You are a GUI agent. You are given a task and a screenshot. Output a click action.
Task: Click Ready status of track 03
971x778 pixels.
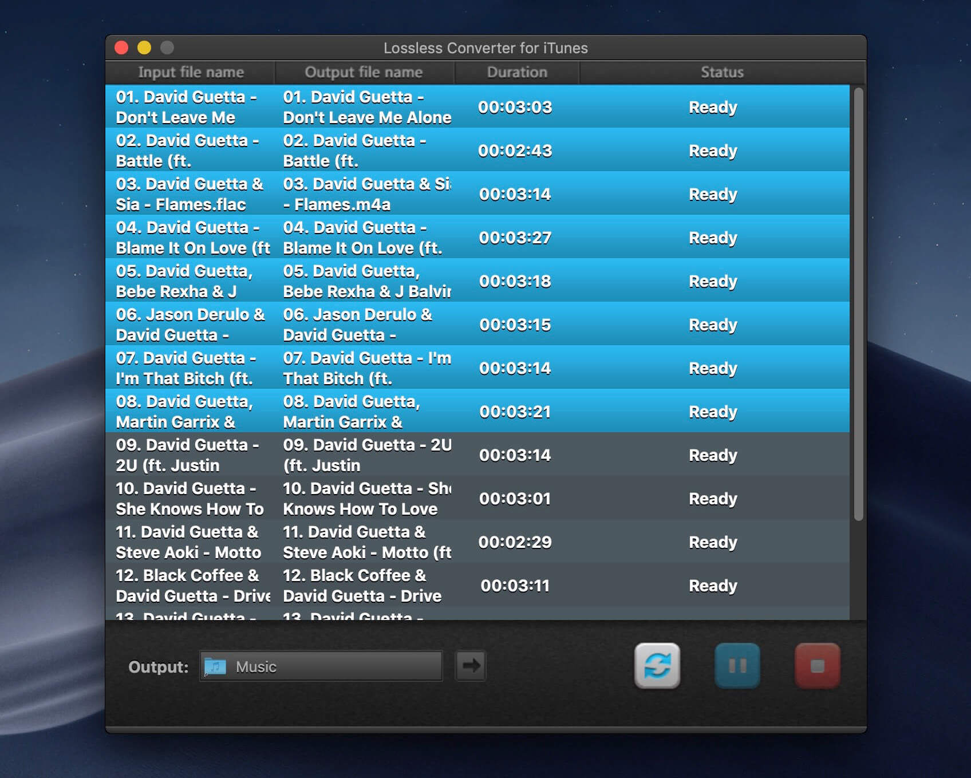[x=713, y=195]
